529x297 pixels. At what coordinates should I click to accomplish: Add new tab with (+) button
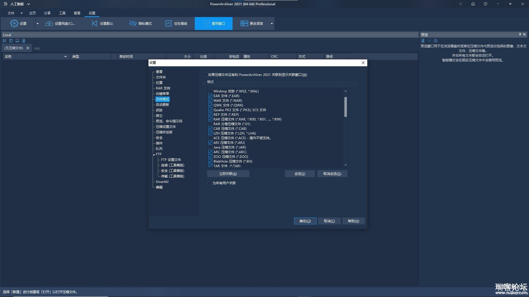(37, 48)
